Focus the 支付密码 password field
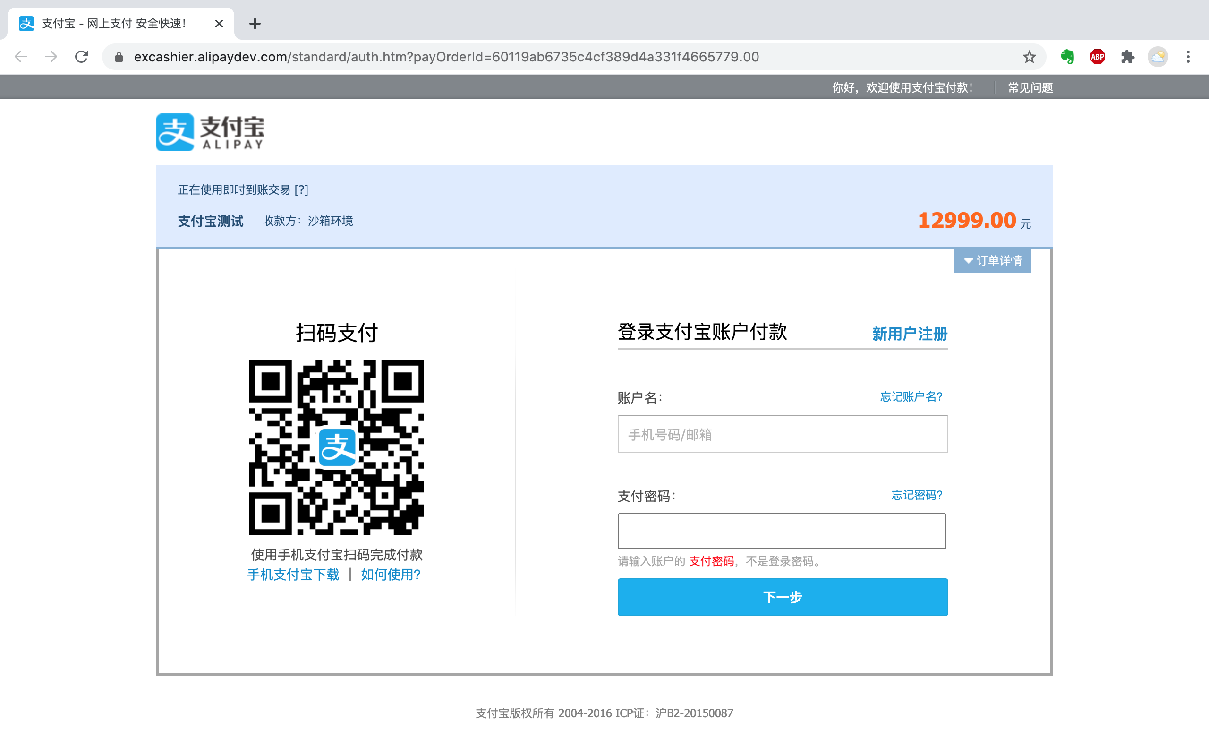This screenshot has height=756, width=1209. [x=781, y=531]
